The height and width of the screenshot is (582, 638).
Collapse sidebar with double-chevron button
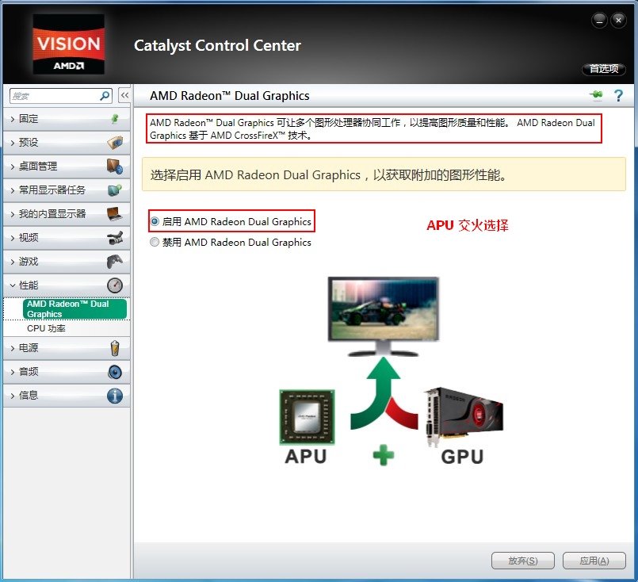click(x=124, y=96)
